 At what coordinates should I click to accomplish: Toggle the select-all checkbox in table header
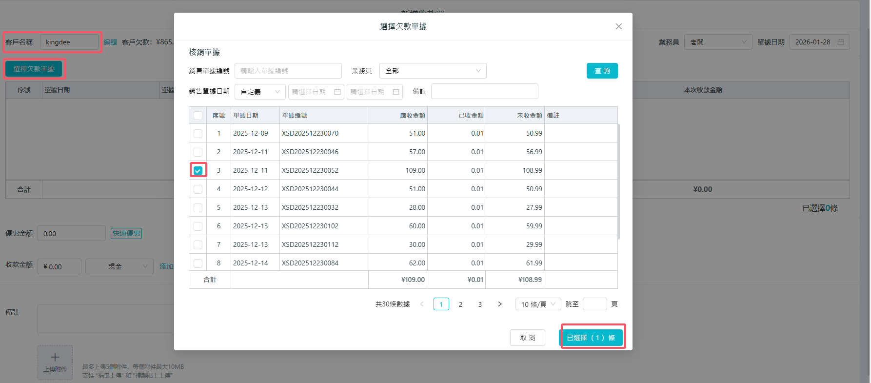click(198, 116)
